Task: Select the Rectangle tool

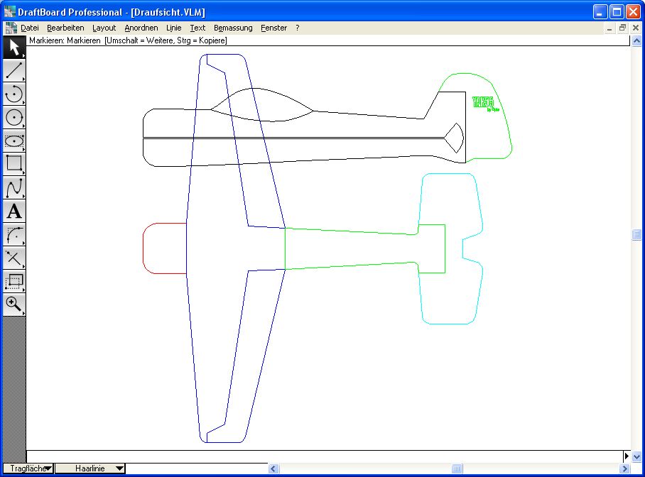Action: coord(14,165)
